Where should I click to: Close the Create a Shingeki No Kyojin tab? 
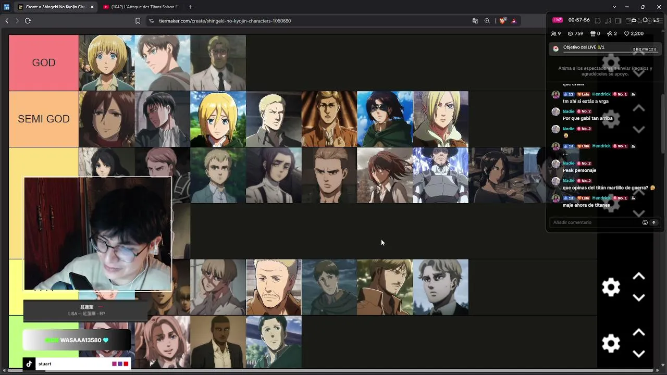click(x=92, y=7)
